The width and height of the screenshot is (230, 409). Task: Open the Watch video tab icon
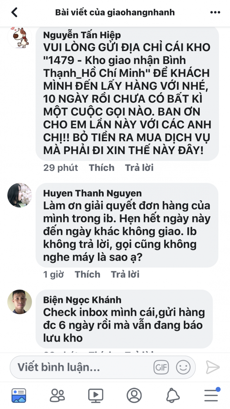tap(96, 395)
